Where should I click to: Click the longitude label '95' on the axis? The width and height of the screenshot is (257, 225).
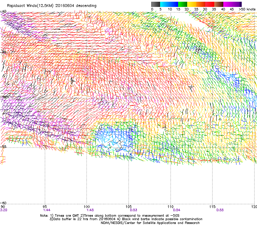pyautogui.click(x=45, y=207)
